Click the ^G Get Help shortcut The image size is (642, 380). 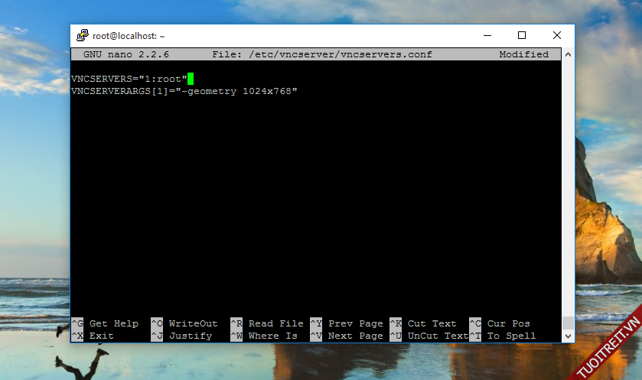coord(105,323)
